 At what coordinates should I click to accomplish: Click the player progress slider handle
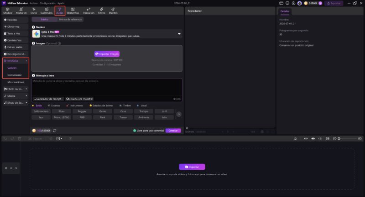click(187, 128)
